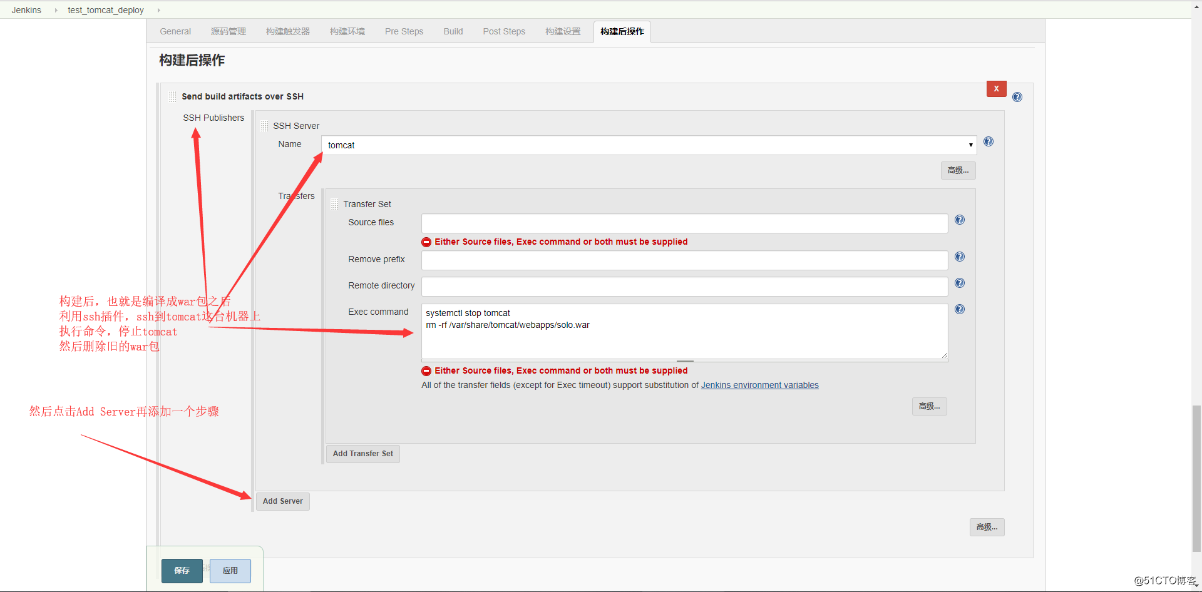Grab the drag handle beside SSH Server

[264, 126]
